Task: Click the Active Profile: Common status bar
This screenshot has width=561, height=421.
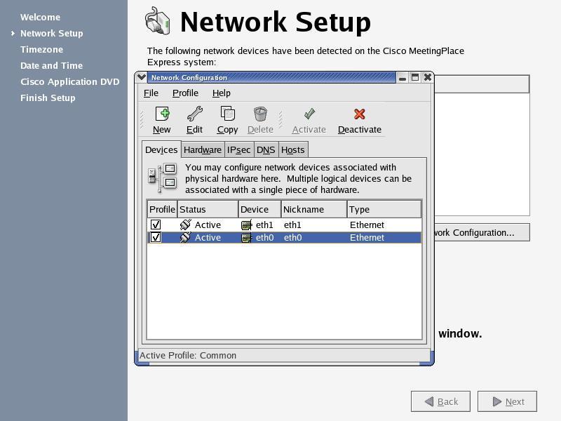Action: point(285,356)
